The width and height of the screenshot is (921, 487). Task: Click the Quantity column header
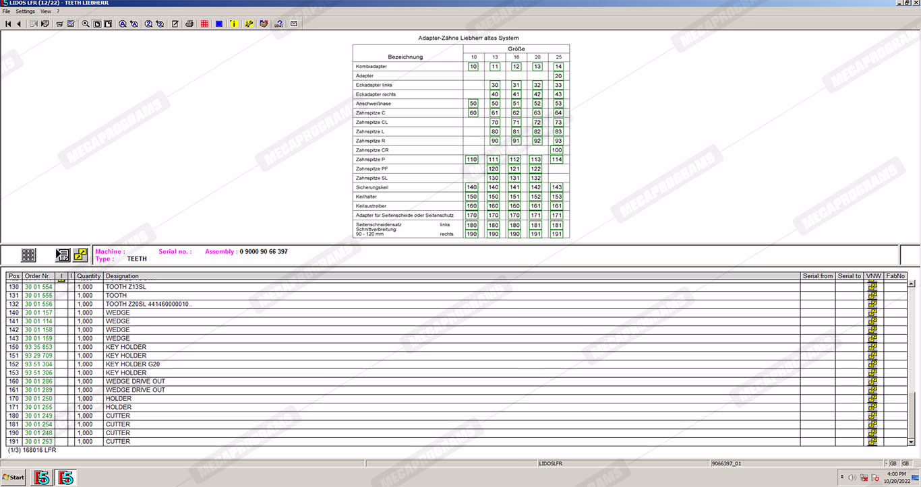pos(89,276)
